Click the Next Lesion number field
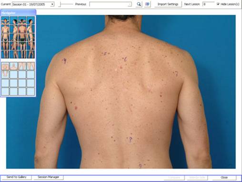242x182 pixels. click(x=208, y=4)
